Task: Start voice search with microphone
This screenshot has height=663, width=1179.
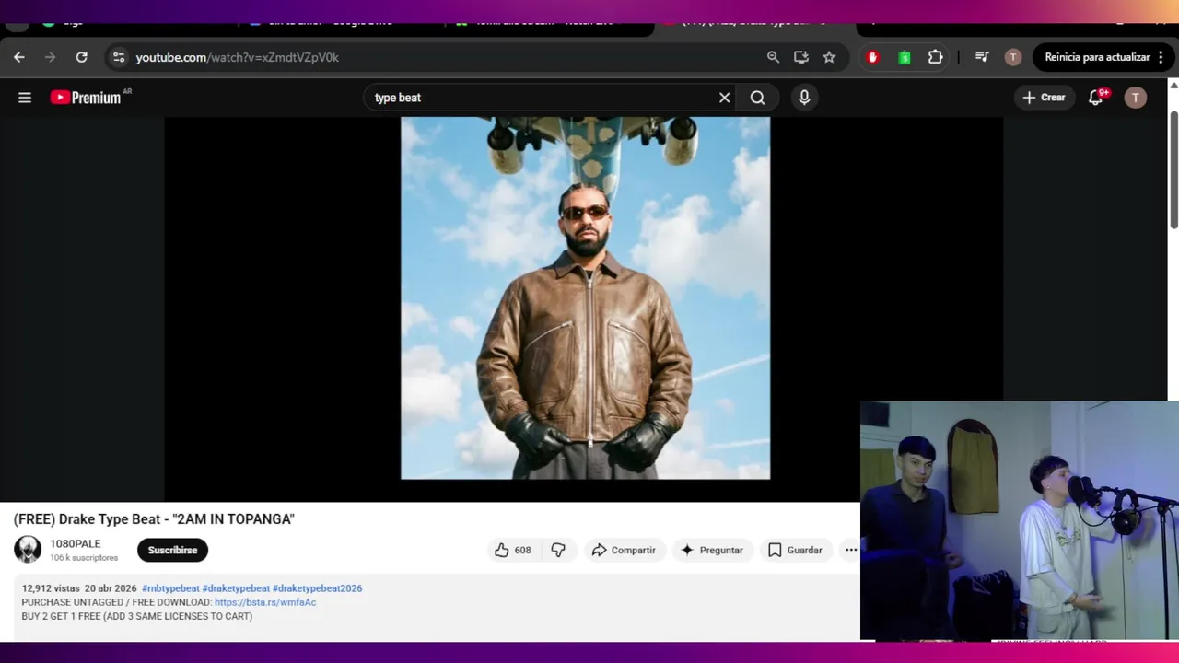Action: 804,98
